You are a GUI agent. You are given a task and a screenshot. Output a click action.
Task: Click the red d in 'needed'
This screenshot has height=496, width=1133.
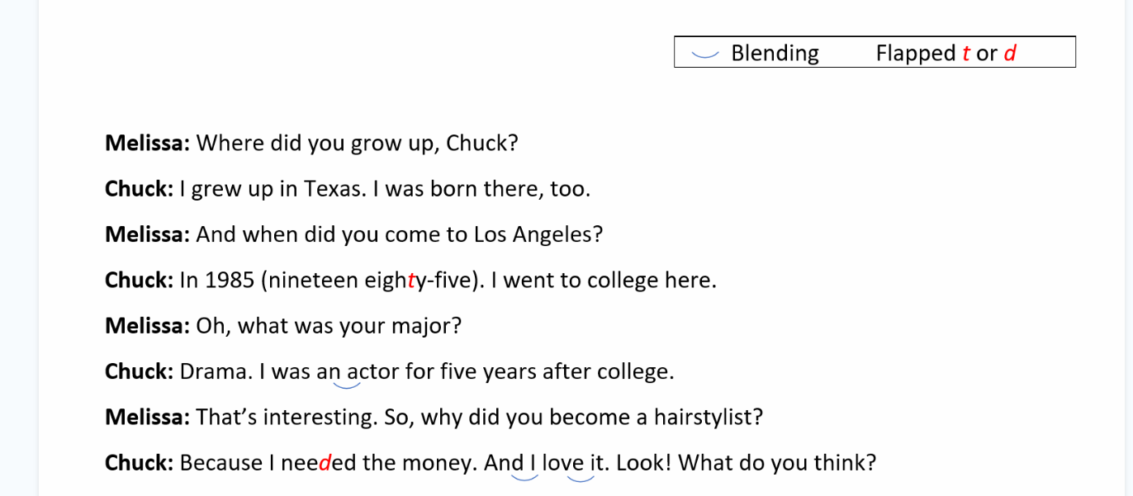coord(325,463)
